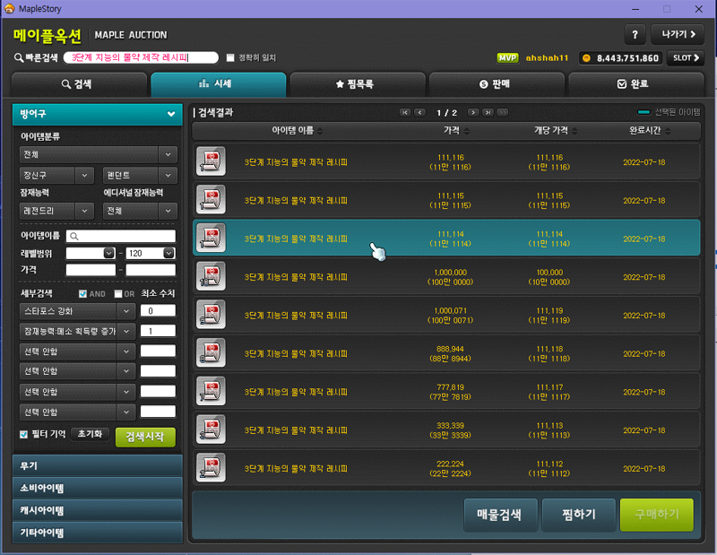
Task: Click the SLOT button
Action: [686, 58]
